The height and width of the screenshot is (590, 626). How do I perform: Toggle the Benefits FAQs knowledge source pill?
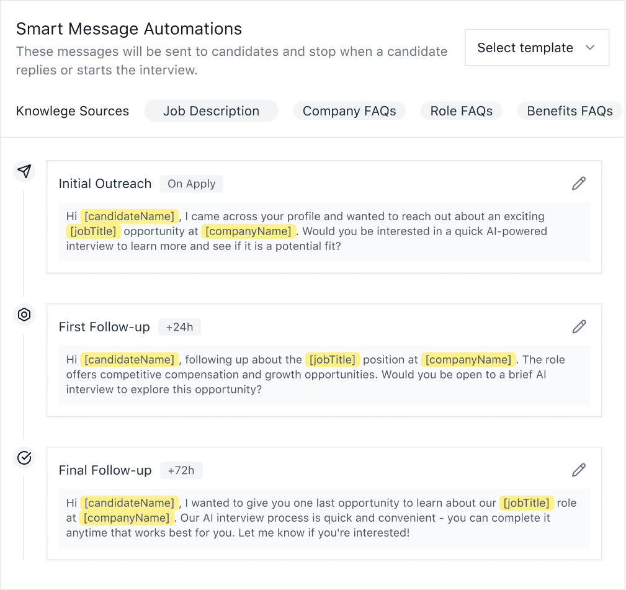coord(569,110)
